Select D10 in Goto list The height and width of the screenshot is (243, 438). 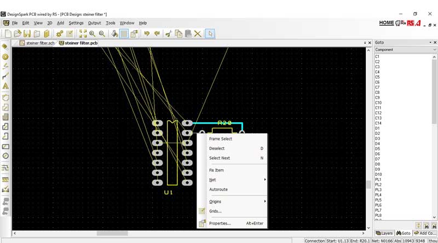pos(378,174)
